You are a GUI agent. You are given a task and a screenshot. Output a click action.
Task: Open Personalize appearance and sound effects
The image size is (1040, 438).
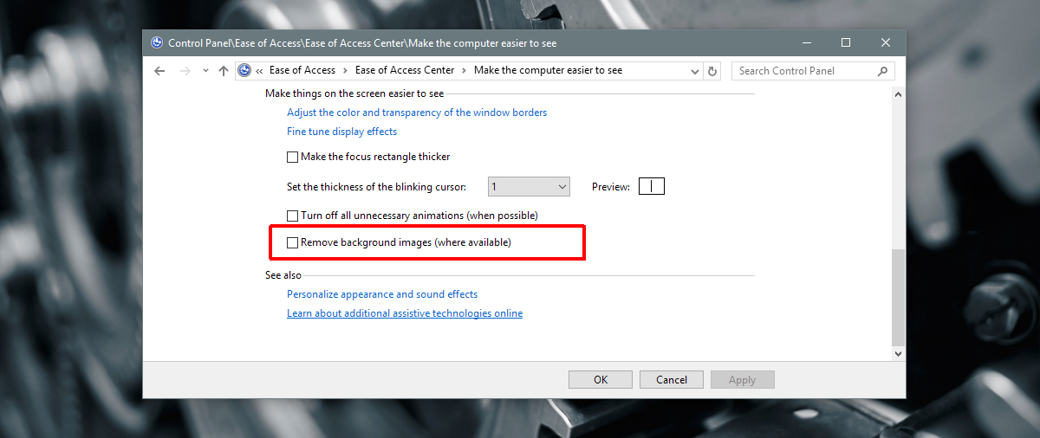(382, 294)
